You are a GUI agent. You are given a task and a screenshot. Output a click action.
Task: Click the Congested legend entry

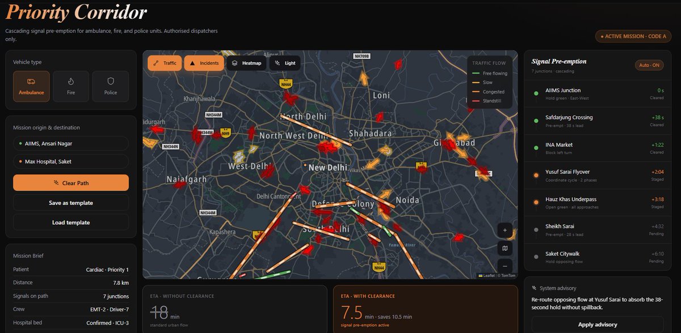(x=488, y=92)
